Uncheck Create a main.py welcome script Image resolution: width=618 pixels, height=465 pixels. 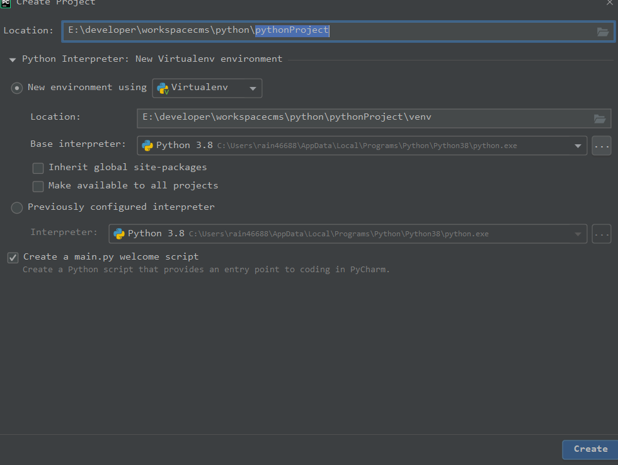tap(13, 257)
